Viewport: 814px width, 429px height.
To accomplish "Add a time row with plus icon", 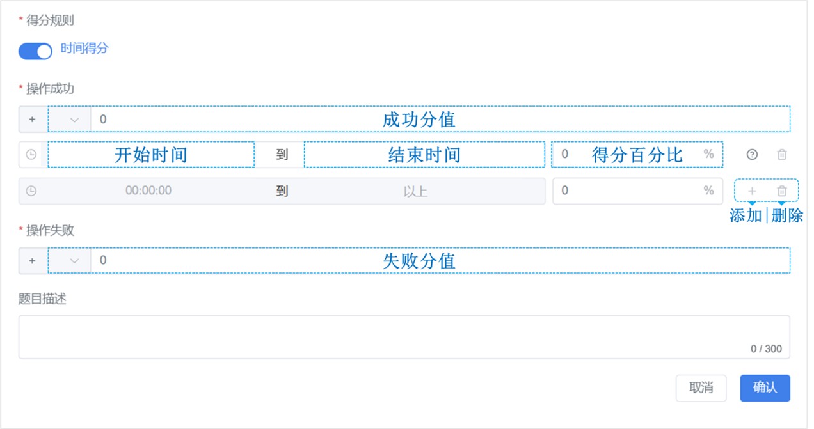I will coord(752,191).
